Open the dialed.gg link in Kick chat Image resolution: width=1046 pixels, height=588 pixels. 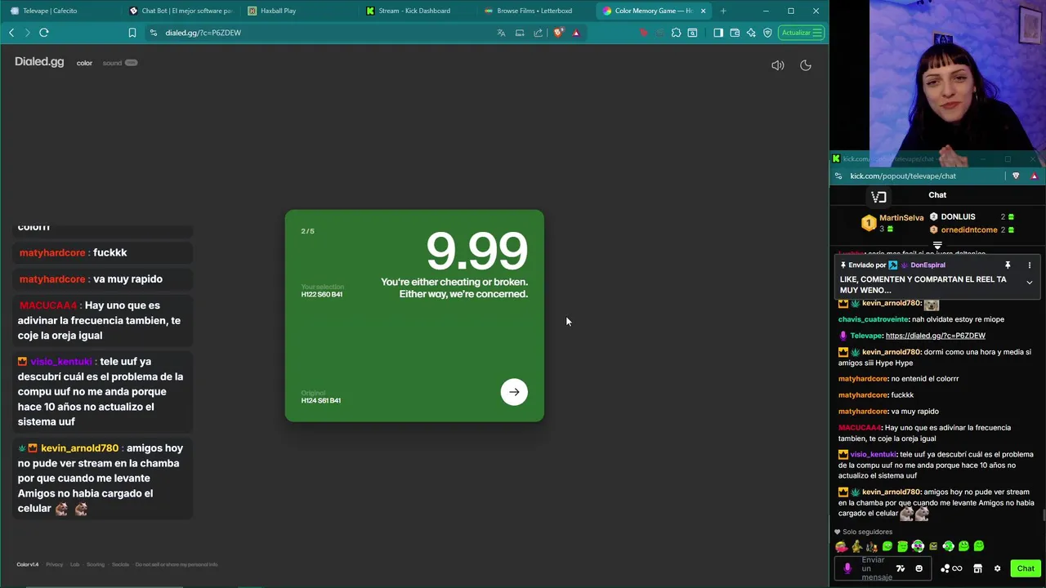coord(935,336)
